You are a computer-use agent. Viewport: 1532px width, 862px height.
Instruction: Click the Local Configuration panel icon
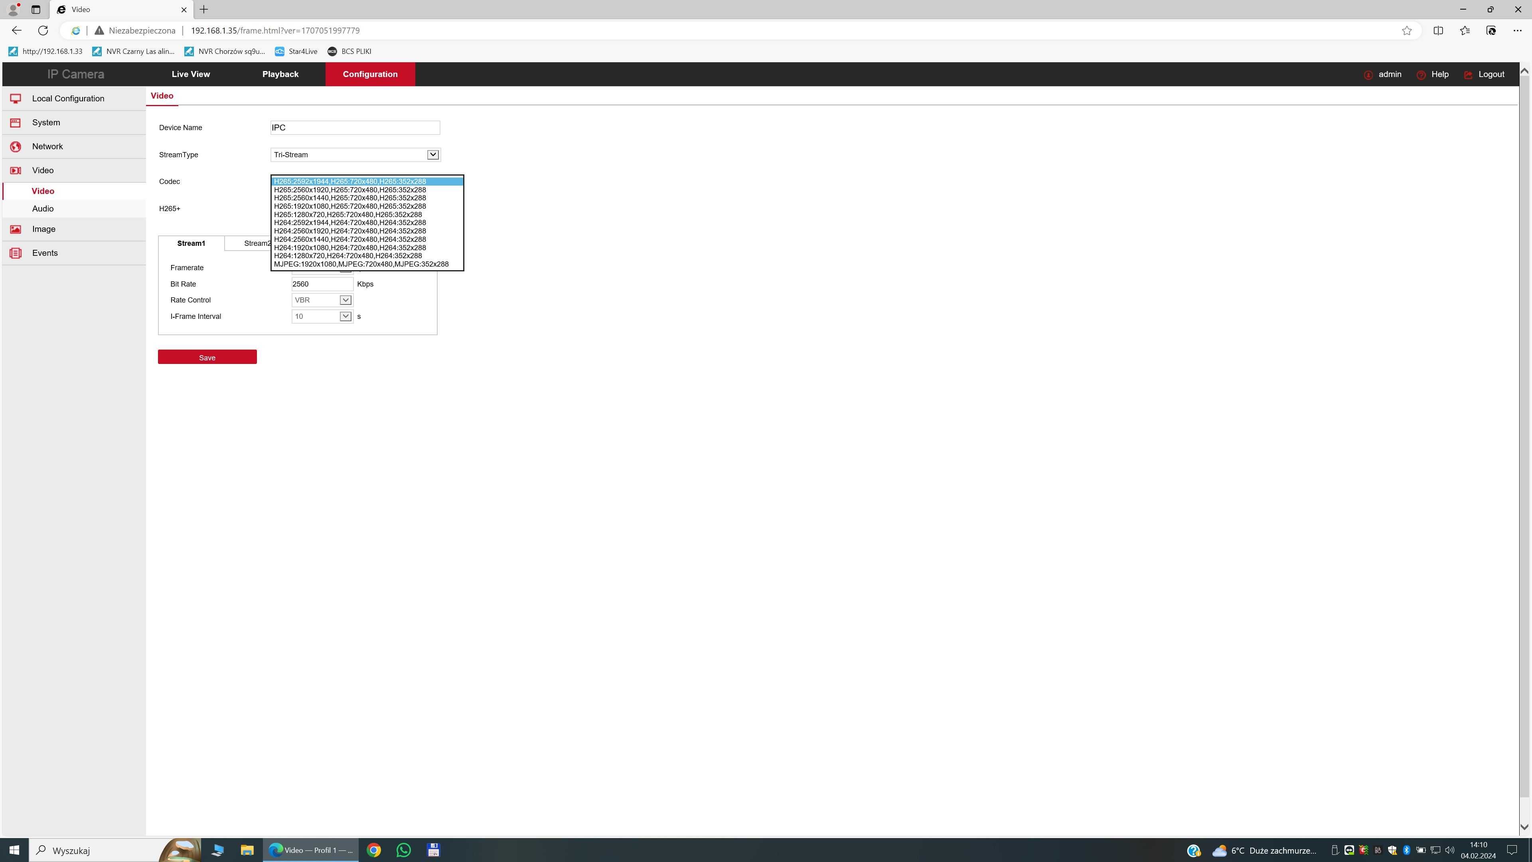16,98
